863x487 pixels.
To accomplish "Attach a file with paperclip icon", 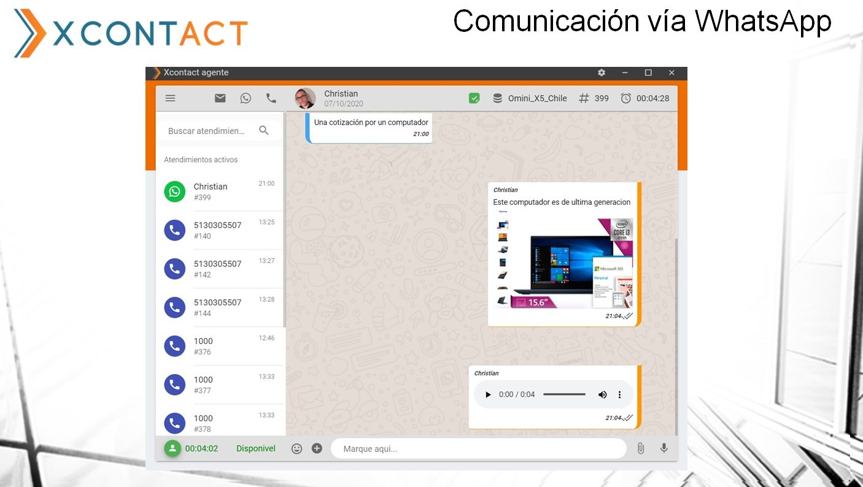I will pyautogui.click(x=640, y=448).
